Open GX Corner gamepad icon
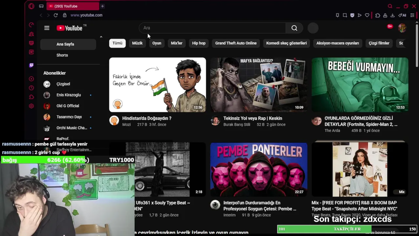Viewport: 419px width, 236px height. (41, 6)
